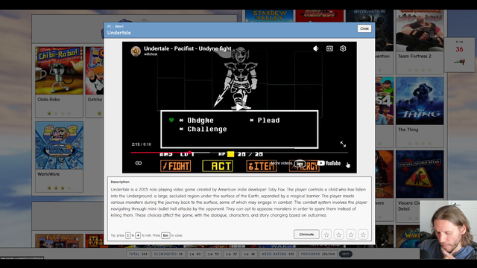Enter fullscreen with the expand arrows icon
The height and width of the screenshot is (268, 477).
coord(343,144)
